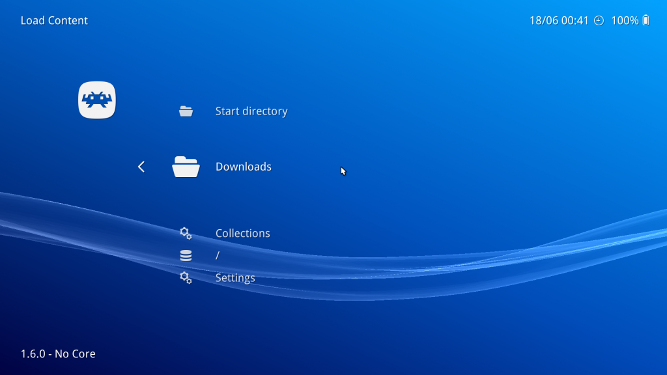Click the Settings gears icon
The image size is (667, 375).
point(186,277)
